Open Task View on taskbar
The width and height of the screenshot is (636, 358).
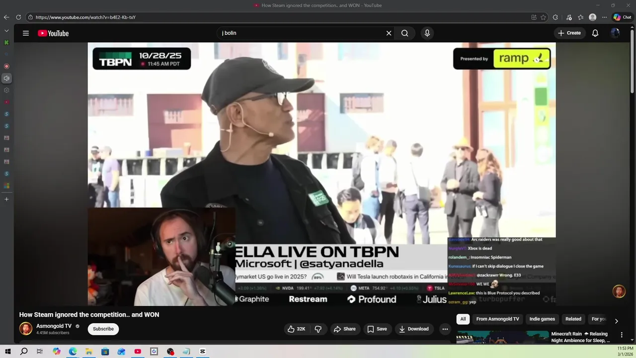pyautogui.click(x=40, y=352)
